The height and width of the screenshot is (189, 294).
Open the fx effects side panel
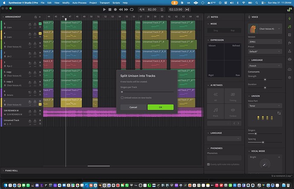(x=289, y=43)
